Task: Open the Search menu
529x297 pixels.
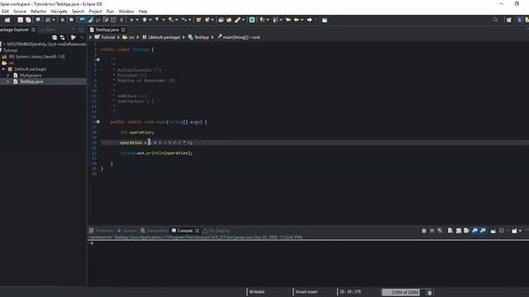Action: click(78, 12)
